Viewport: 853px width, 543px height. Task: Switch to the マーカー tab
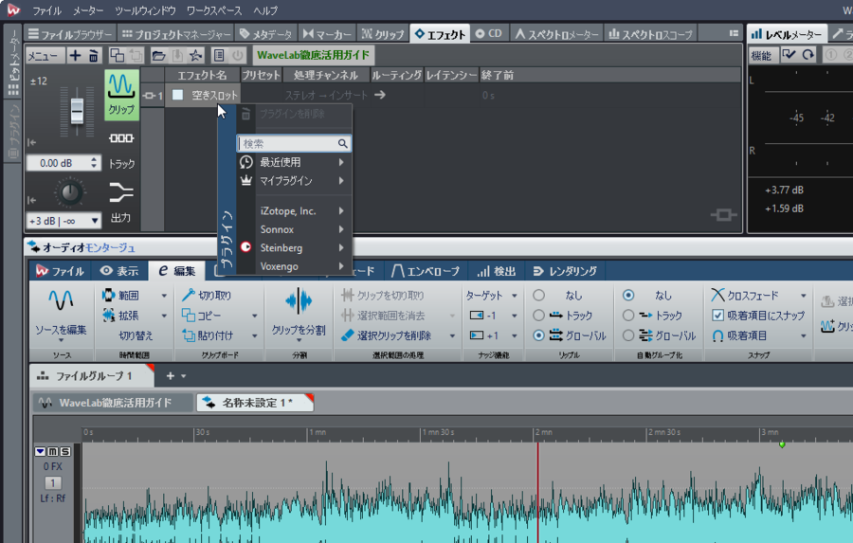(x=328, y=34)
